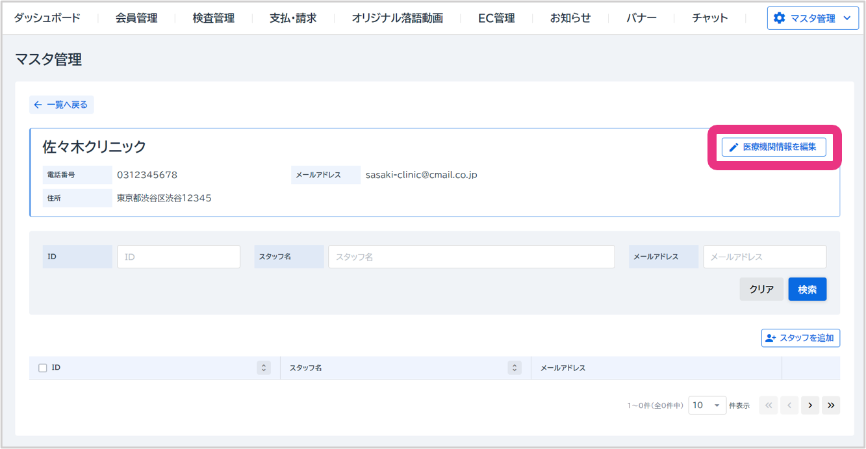Screen dimensions: 866x449
Task: Toggle the select-all checkbox in ID header
Action: 43,368
